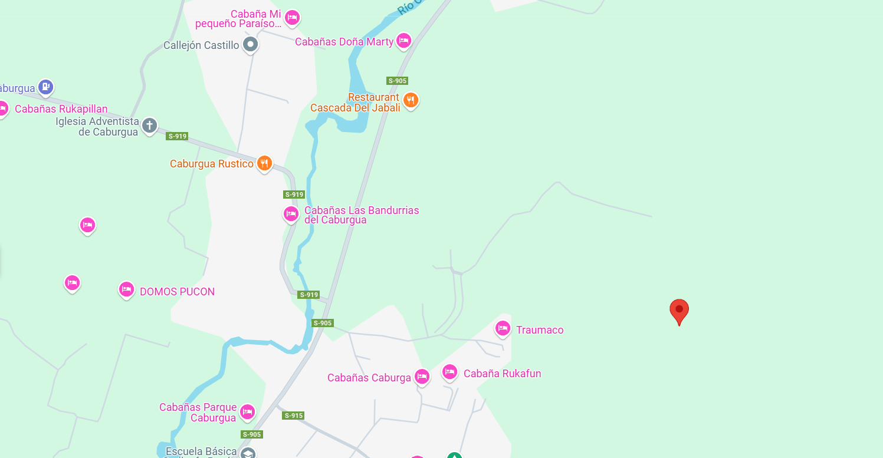Select the Cabaña Rukafun hotel pin
The height and width of the screenshot is (458, 883).
[449, 373]
